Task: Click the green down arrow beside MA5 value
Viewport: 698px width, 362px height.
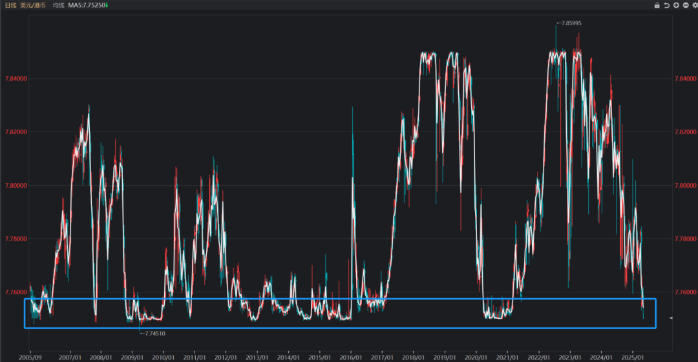Action: (107, 5)
